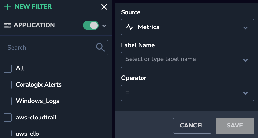Image resolution: width=258 pixels, height=138 pixels.
Task: Close the filter panel with the X icon
Action: (x=104, y=7)
